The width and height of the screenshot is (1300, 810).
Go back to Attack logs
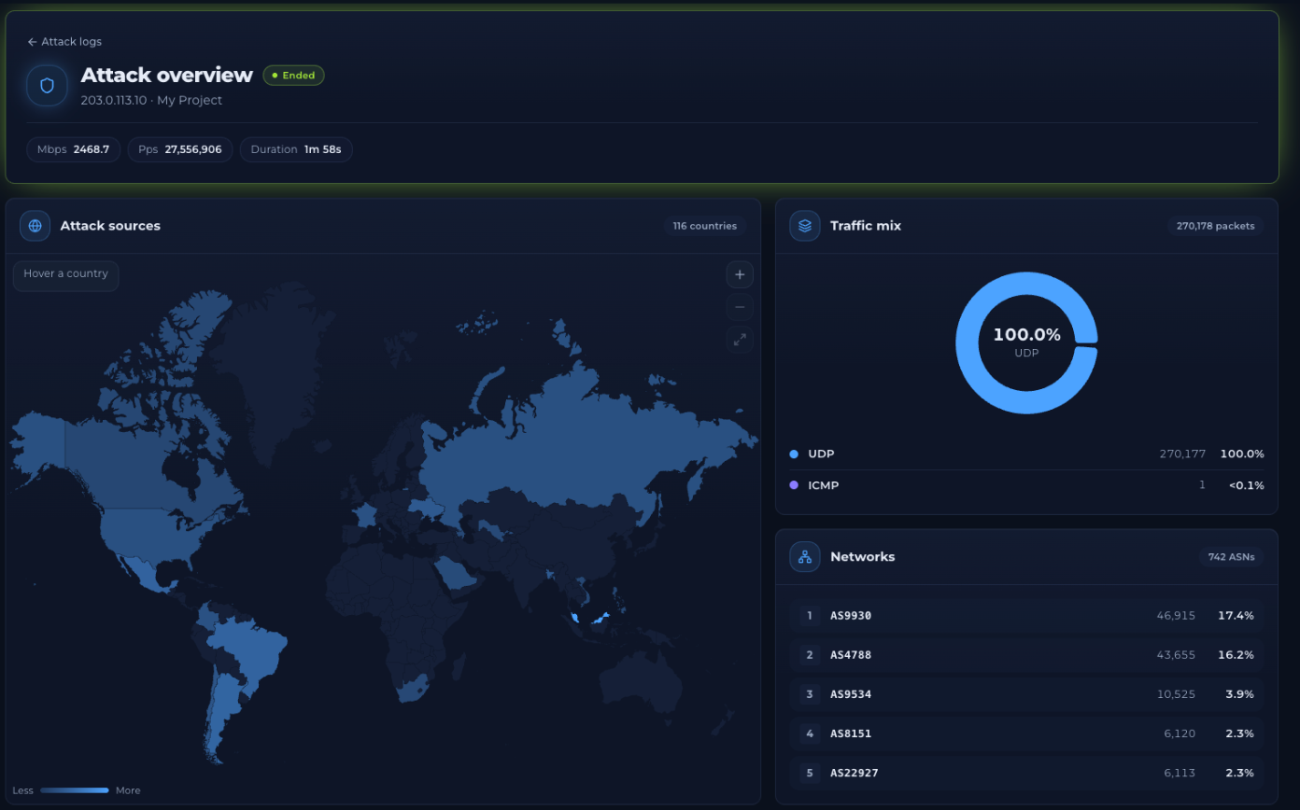point(64,42)
